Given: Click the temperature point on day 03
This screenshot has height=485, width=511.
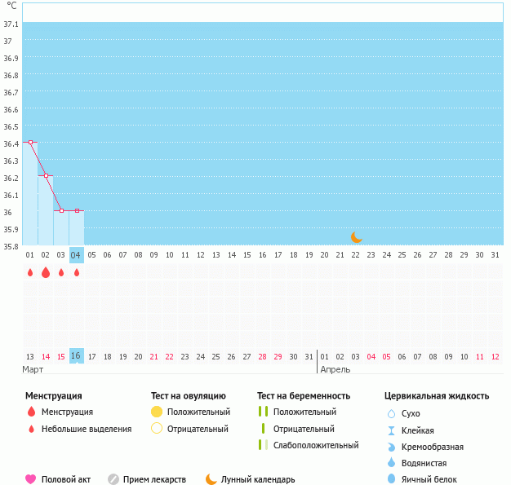Looking at the screenshot, I should 61,210.
